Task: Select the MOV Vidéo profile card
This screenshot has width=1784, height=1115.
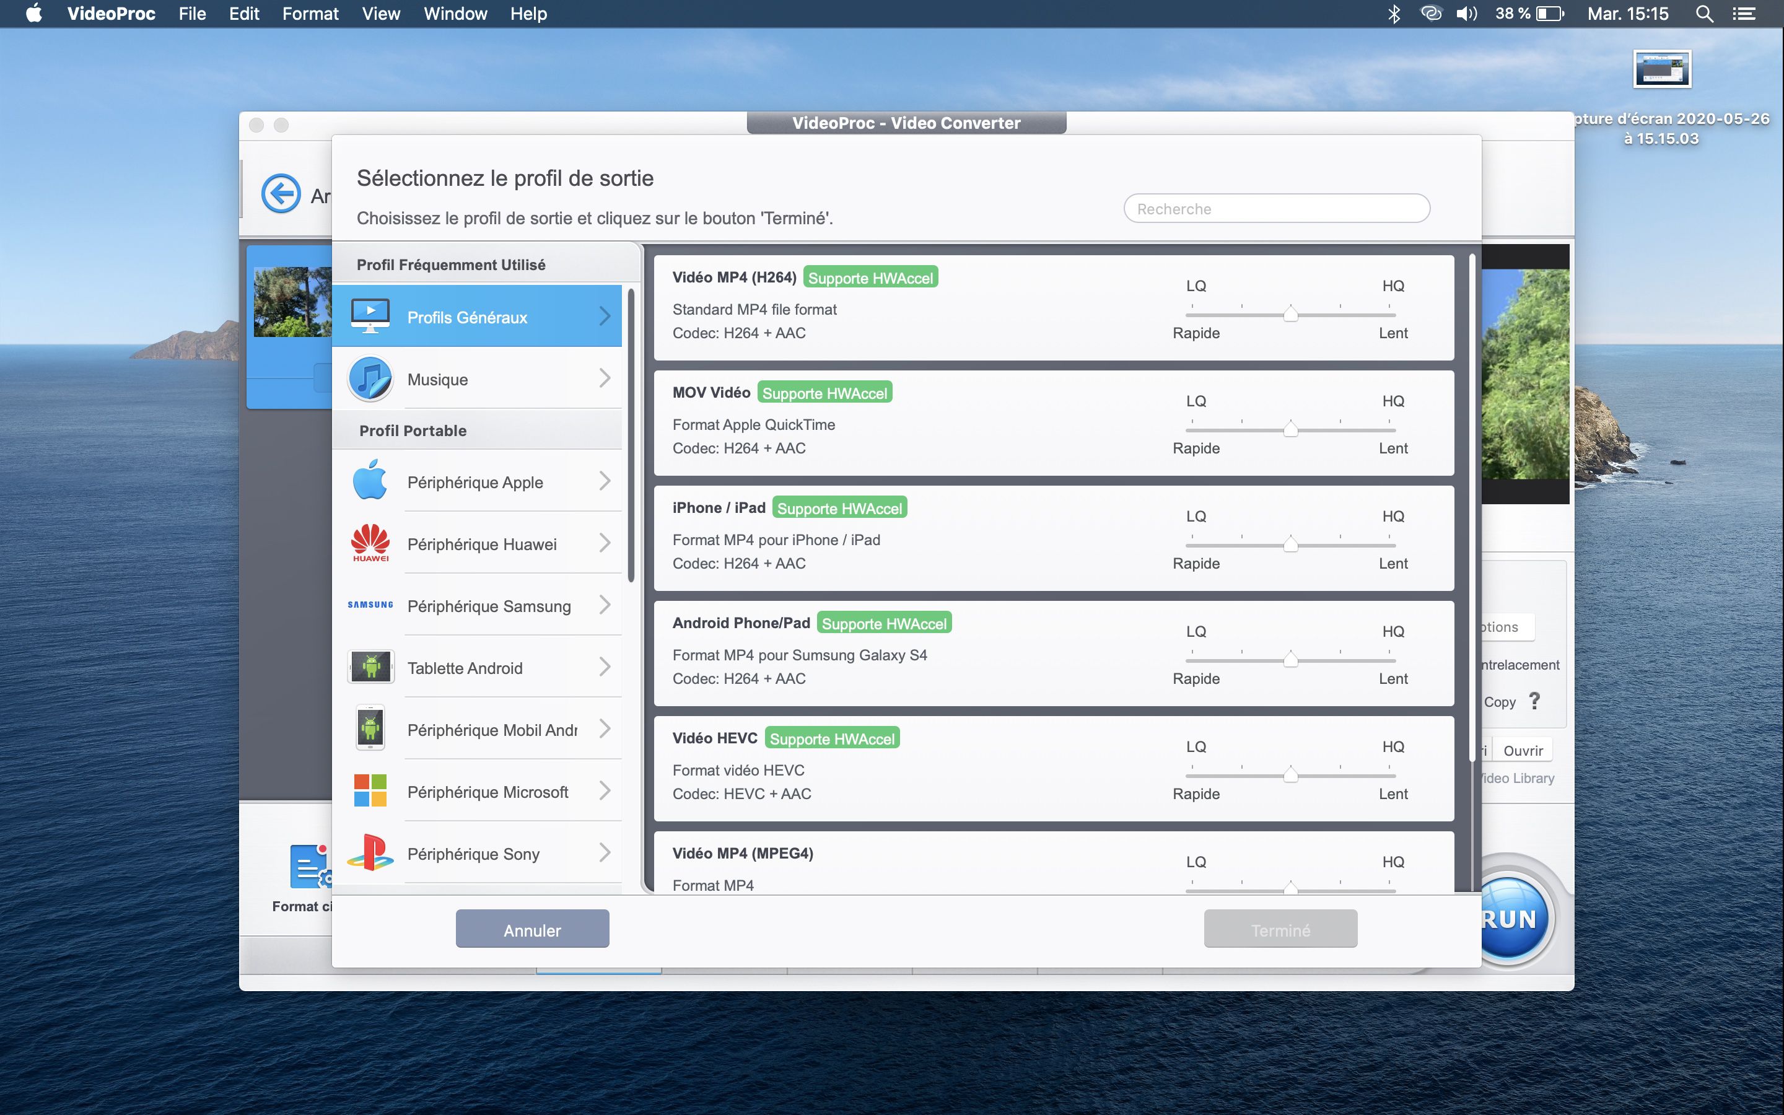Action: pyautogui.click(x=1054, y=423)
